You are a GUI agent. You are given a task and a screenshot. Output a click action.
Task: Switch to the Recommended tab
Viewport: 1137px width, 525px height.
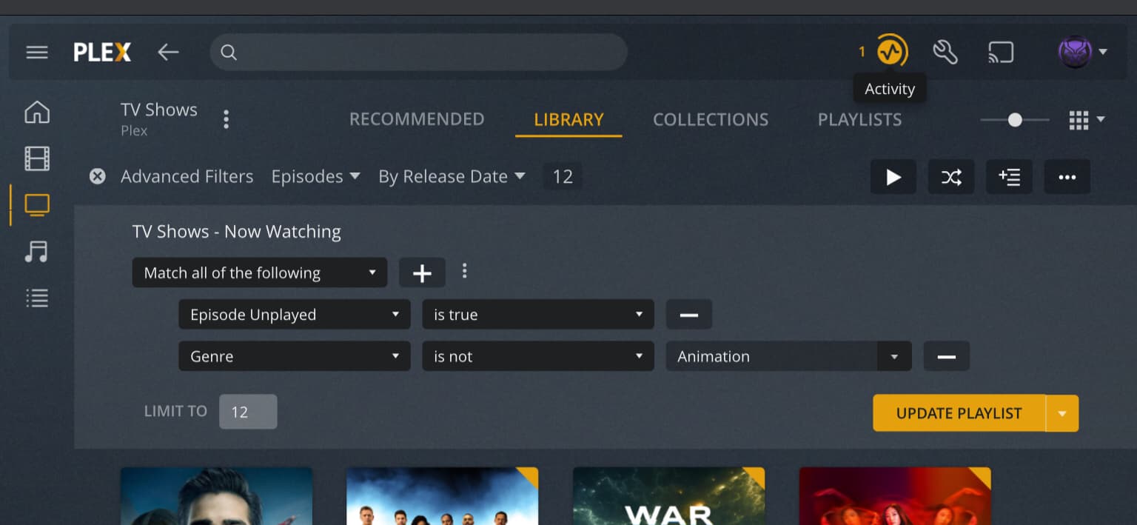pos(417,119)
